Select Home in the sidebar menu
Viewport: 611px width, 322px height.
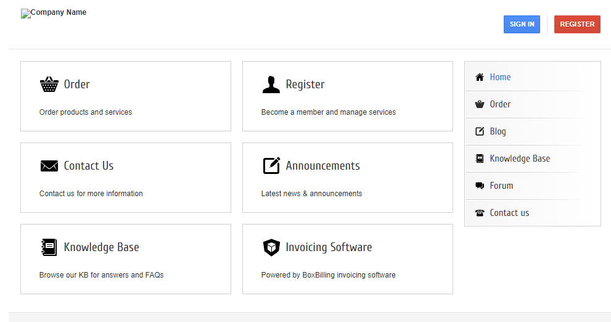[x=500, y=77]
